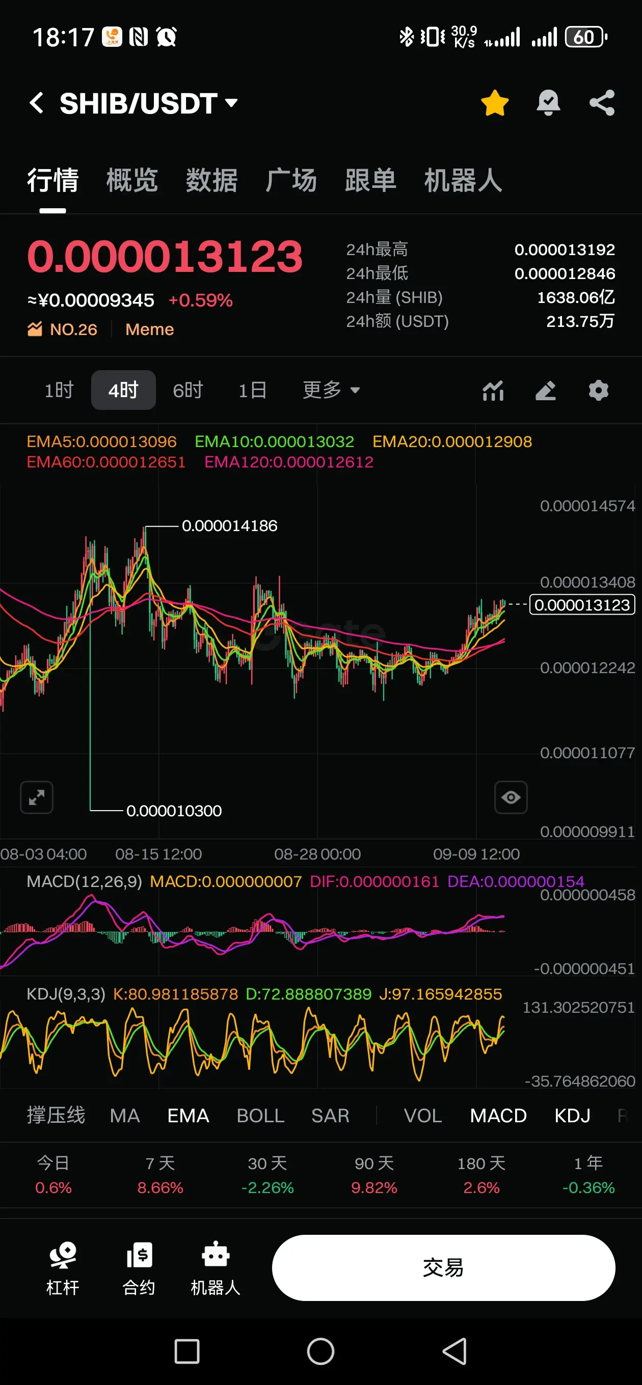Toggle the chart eye visibility icon

click(x=511, y=797)
